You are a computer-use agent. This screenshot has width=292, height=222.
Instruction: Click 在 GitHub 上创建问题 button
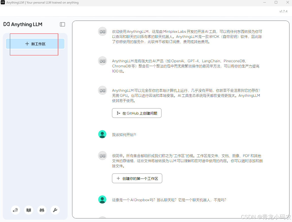coord(137,113)
